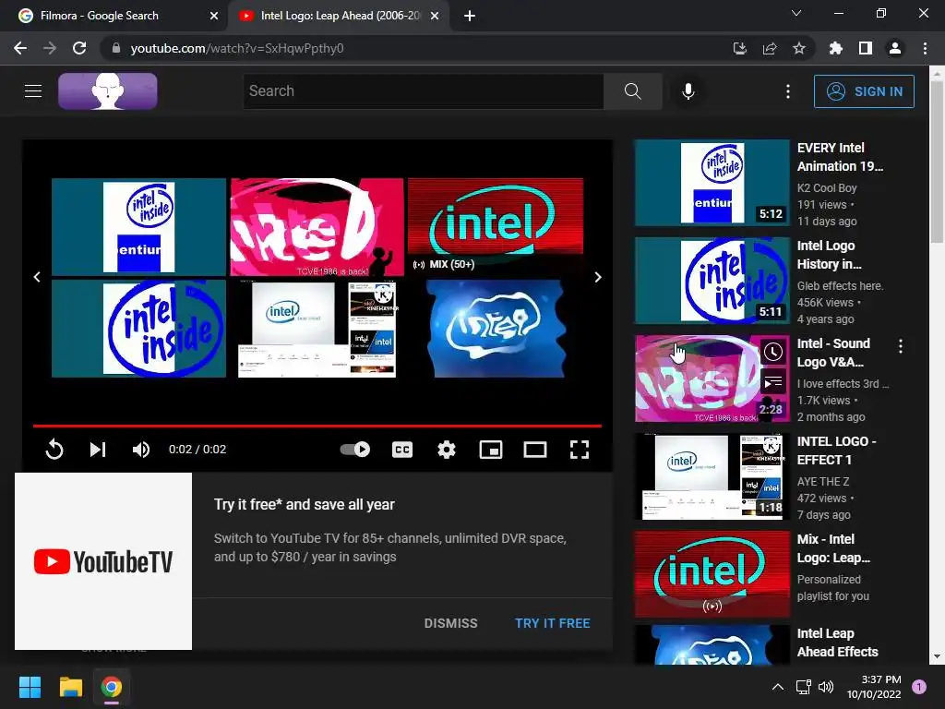Open the YouTube hamburger guide menu
Screen dimensions: 945x709
[33, 91]
